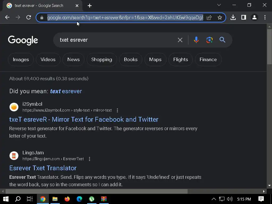
Task: Open 'Esrever Txet Translator' result
Action: click(43, 168)
